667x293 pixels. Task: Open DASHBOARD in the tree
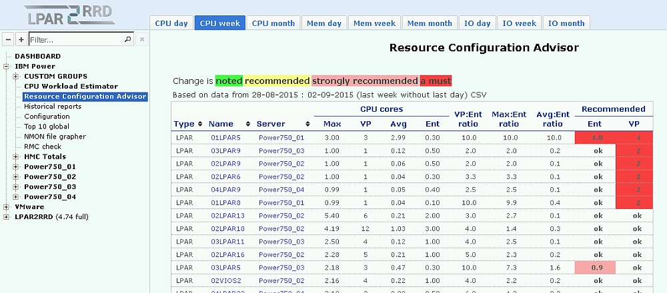38,56
